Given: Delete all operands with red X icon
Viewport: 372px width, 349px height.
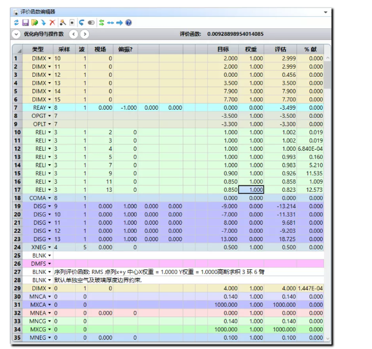Looking at the screenshot, I should tap(52, 23).
